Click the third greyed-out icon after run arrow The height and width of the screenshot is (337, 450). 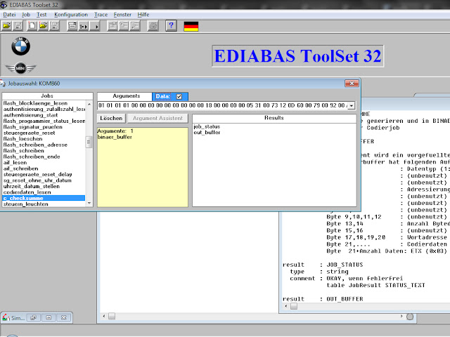(135, 26)
